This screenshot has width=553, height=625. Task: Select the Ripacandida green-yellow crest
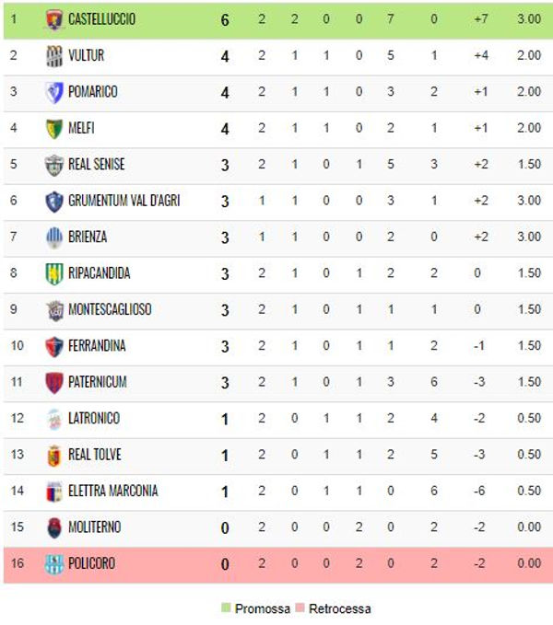pos(54,273)
